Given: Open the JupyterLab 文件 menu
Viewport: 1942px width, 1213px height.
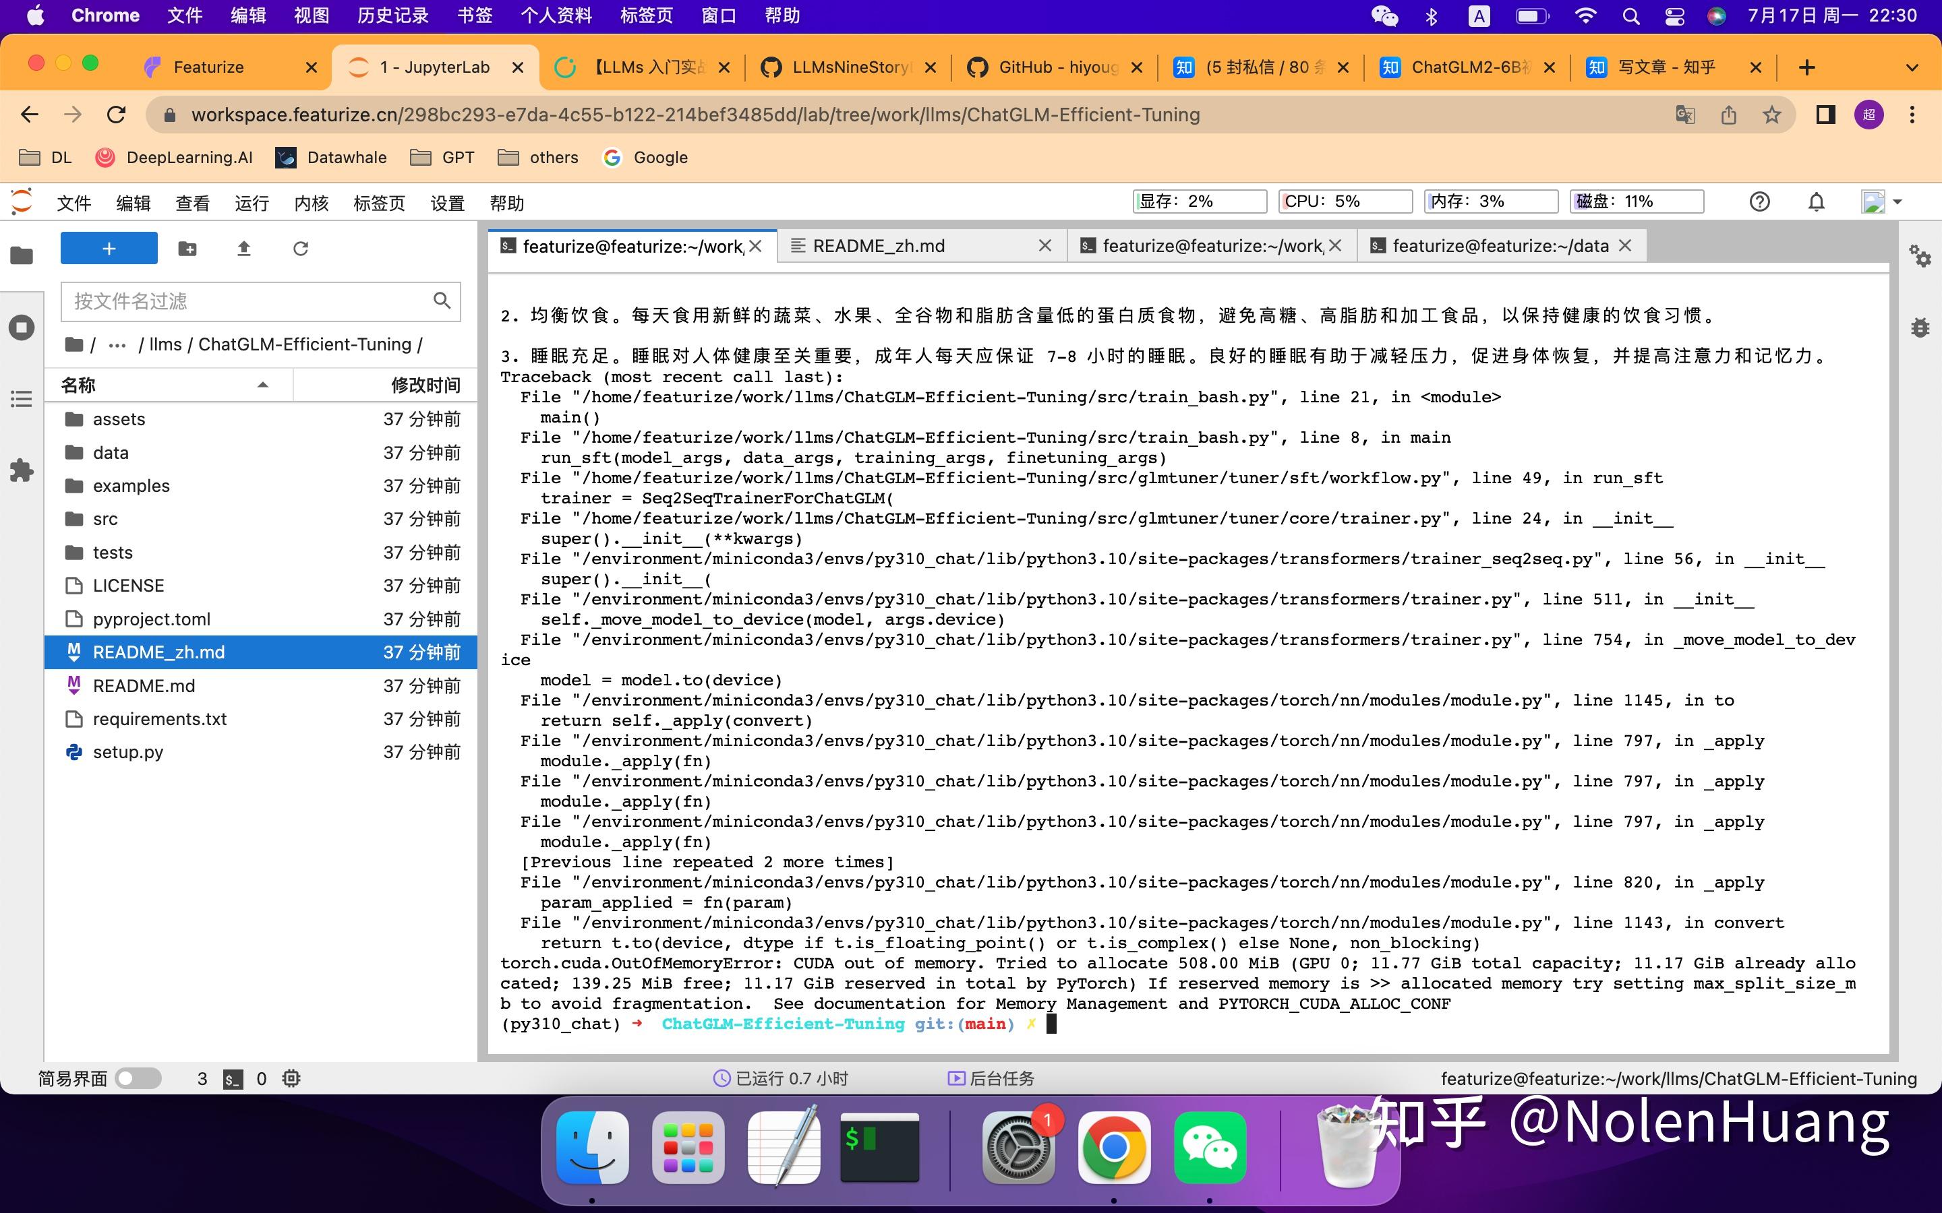Looking at the screenshot, I should [x=73, y=203].
